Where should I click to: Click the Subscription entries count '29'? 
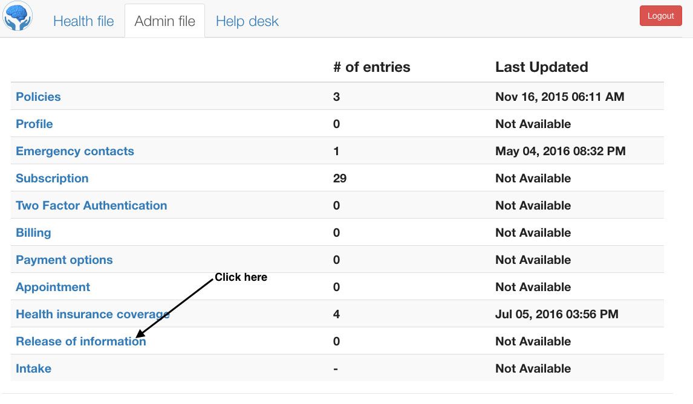click(x=340, y=178)
